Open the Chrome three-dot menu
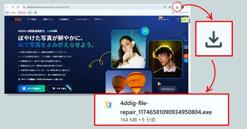This screenshot has width=247, height=129. tap(187, 7)
